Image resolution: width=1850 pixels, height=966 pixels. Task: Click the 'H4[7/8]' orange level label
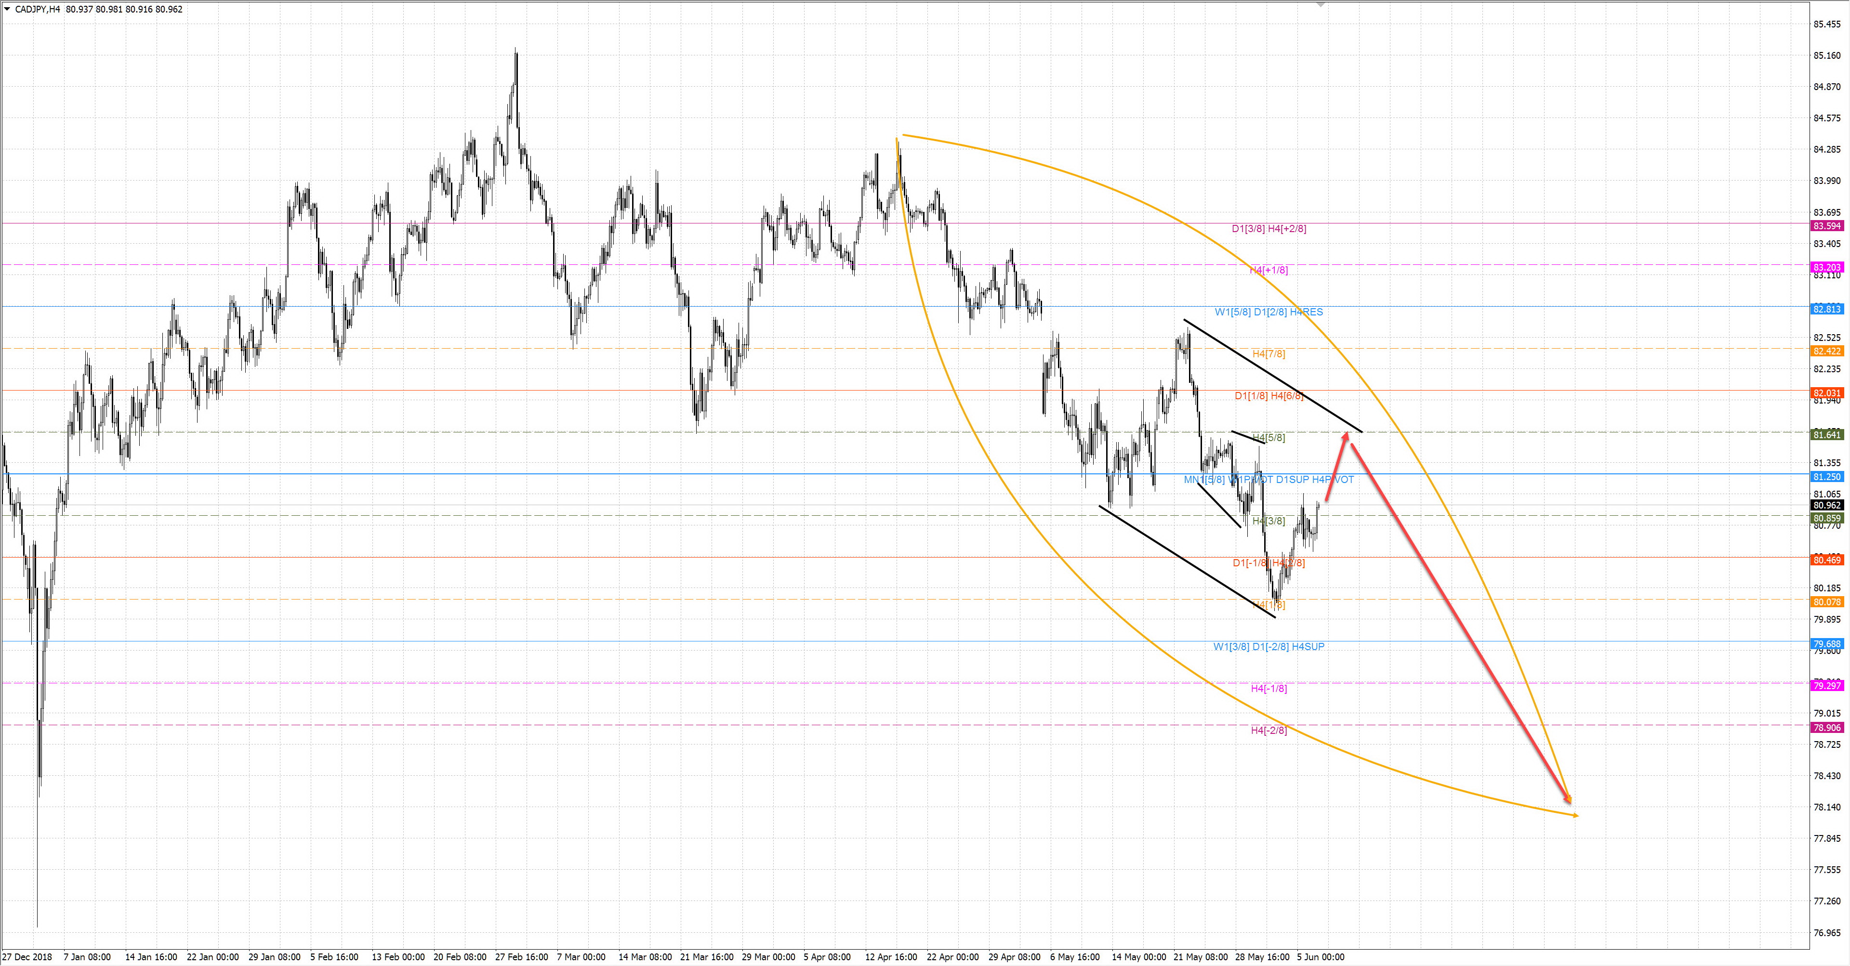coord(1269,354)
